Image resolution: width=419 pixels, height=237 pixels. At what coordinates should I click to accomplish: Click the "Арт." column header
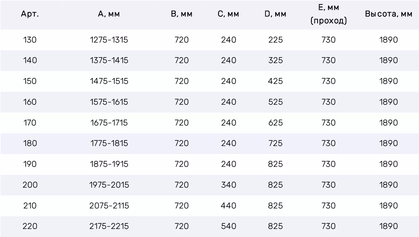[30, 14]
